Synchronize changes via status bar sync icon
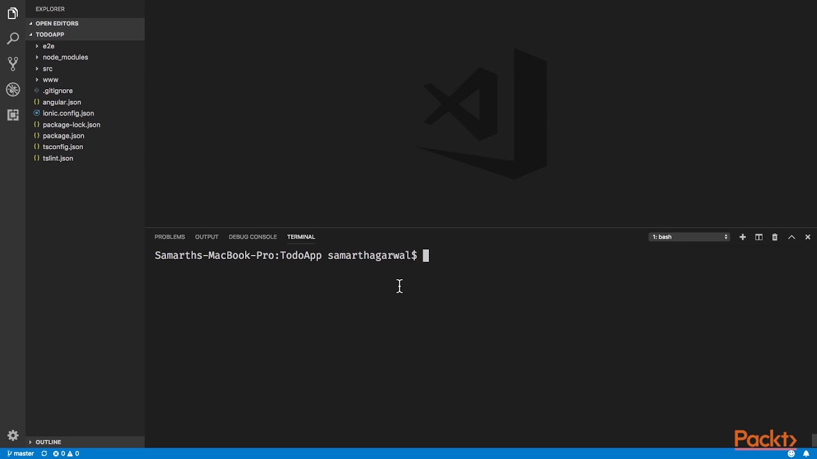The width and height of the screenshot is (817, 459). [x=44, y=454]
